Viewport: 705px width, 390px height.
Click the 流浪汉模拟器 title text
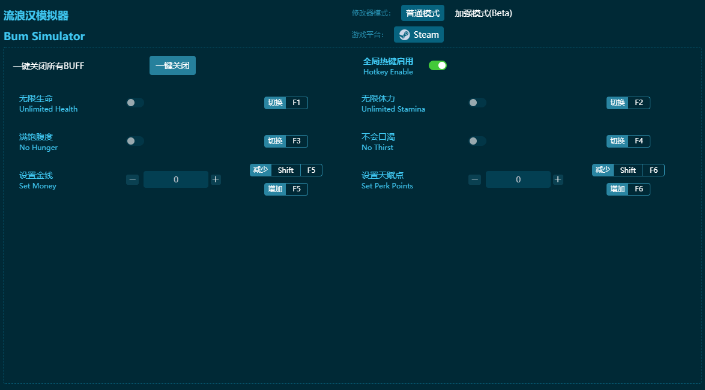point(36,16)
